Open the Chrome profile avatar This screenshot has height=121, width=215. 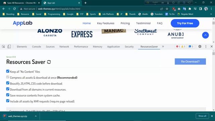[x=206, y=9]
